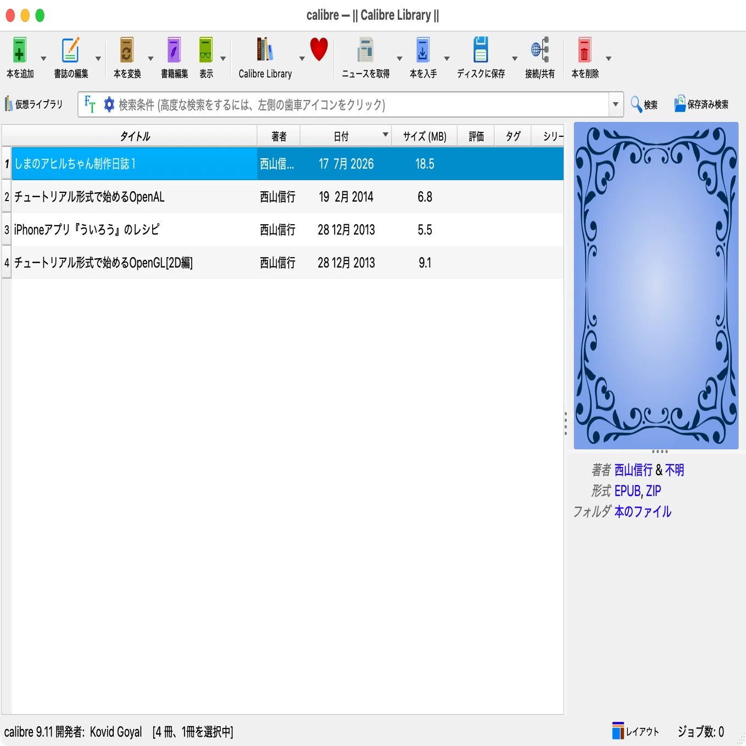Sort by the タグ column header
746x746 pixels.
pos(513,136)
